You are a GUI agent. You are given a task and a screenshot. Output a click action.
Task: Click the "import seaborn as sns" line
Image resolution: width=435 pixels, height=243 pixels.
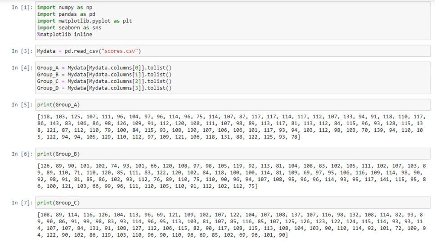pyautogui.click(x=69, y=28)
